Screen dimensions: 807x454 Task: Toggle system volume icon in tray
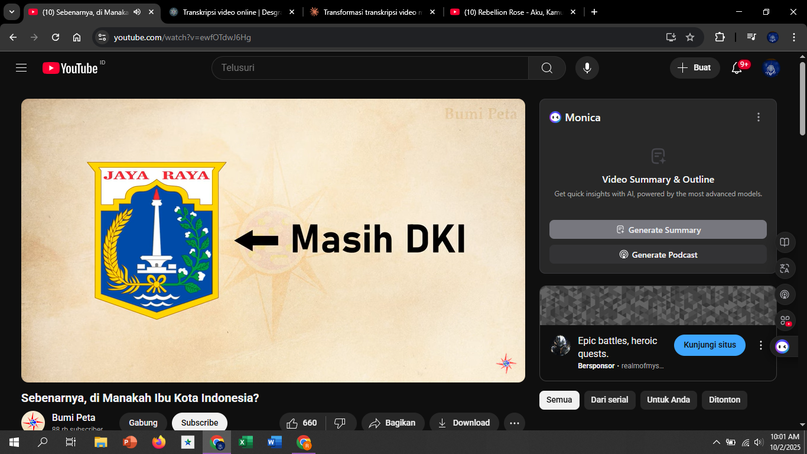pos(759,442)
